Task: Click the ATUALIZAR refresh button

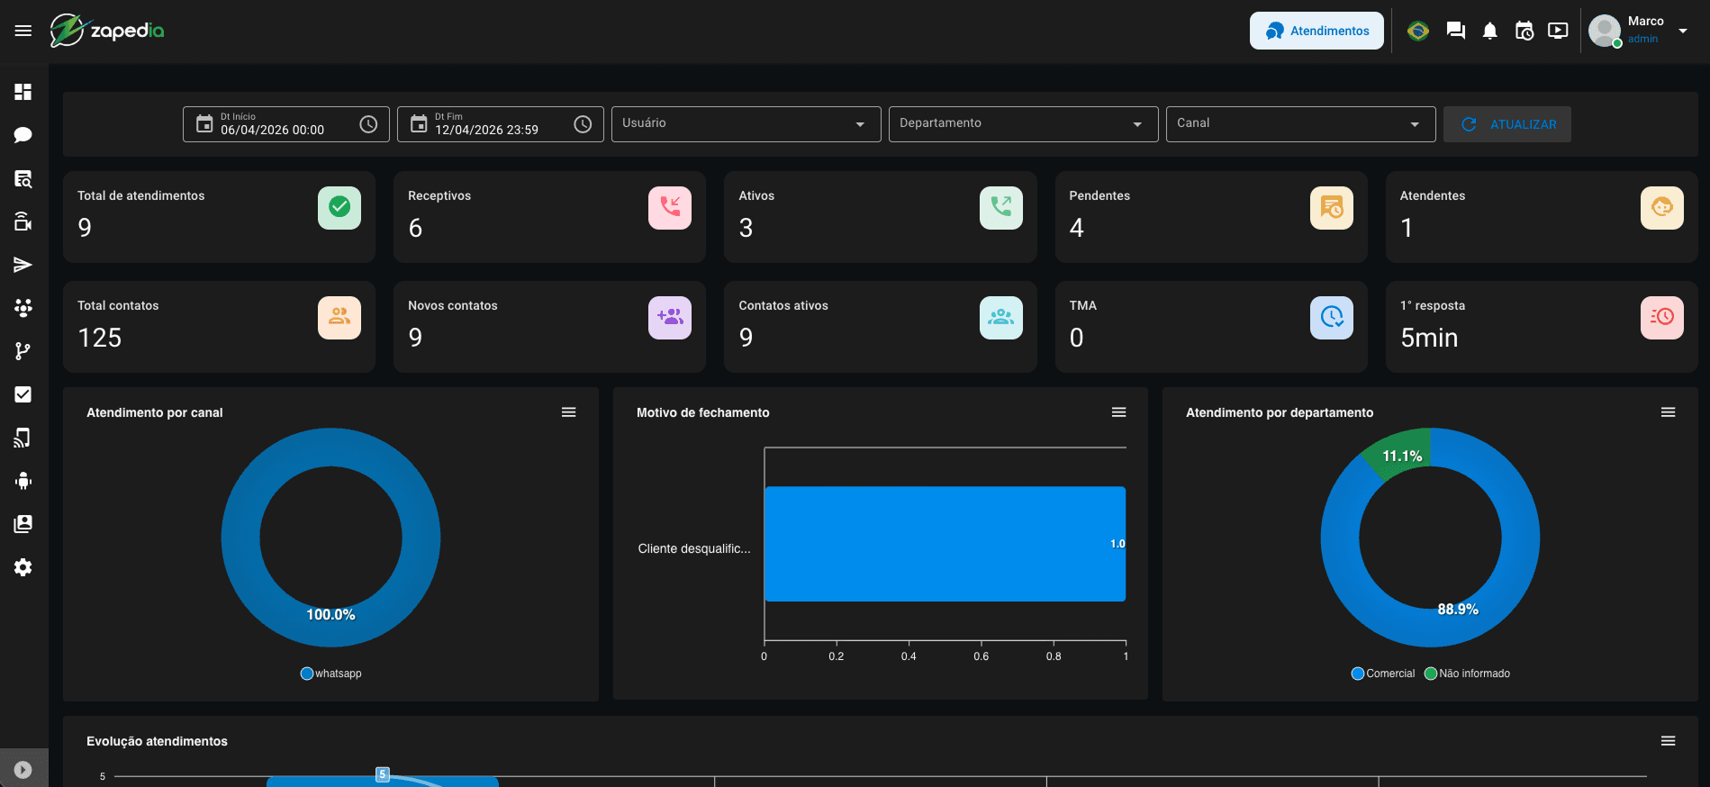Action: [x=1507, y=124]
